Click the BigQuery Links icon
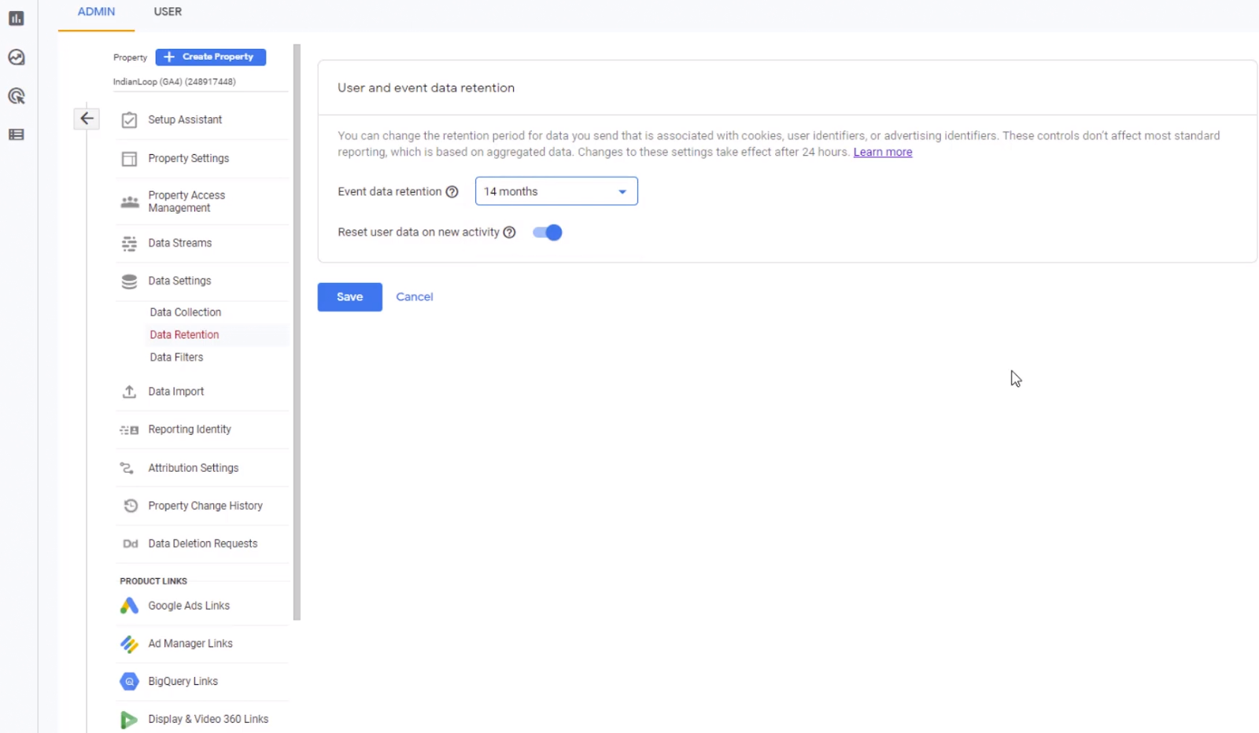The height and width of the screenshot is (733, 1259). coord(129,681)
